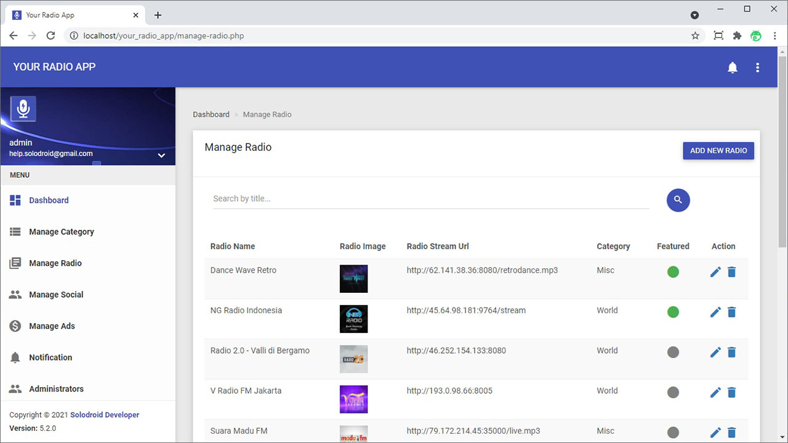Select the Notification item in the sidebar

[x=50, y=357]
